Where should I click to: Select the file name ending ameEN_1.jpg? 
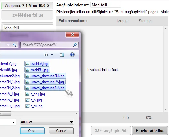(10, 82)
